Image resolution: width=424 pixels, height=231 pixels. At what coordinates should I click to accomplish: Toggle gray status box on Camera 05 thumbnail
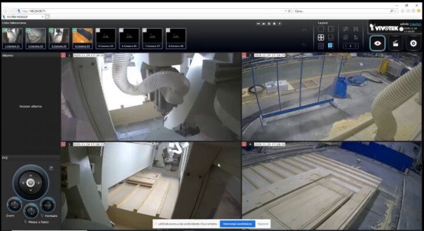pos(98,31)
